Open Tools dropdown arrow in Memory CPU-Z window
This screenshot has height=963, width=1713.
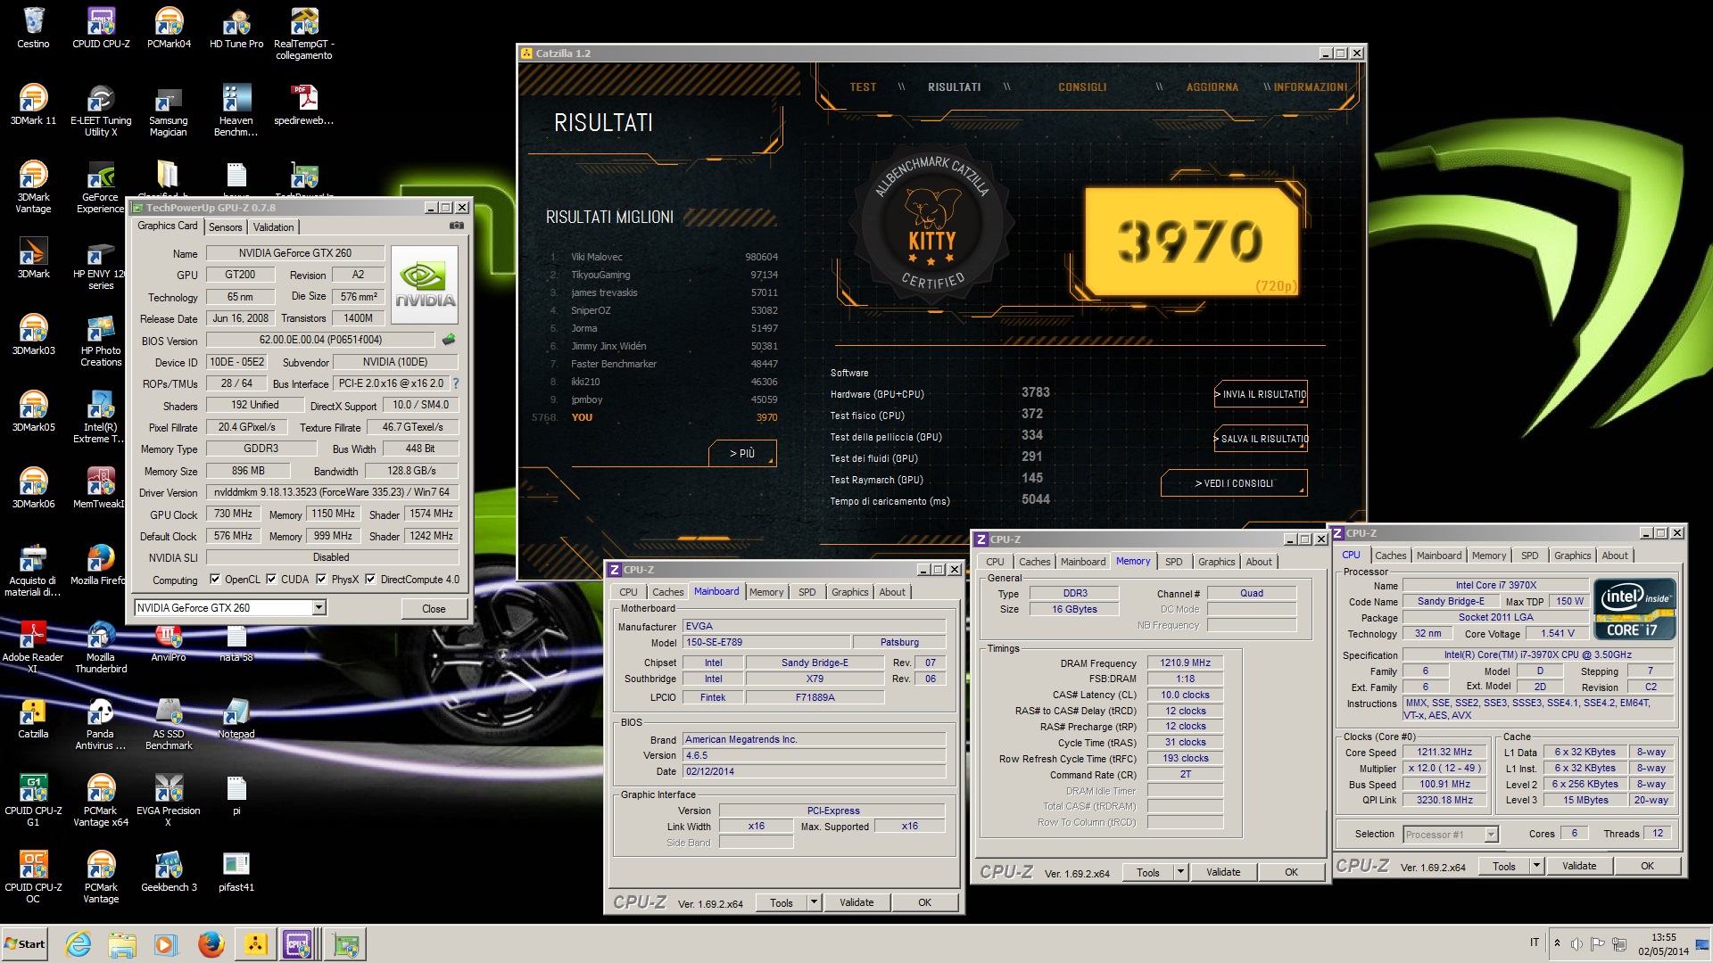(x=1180, y=872)
